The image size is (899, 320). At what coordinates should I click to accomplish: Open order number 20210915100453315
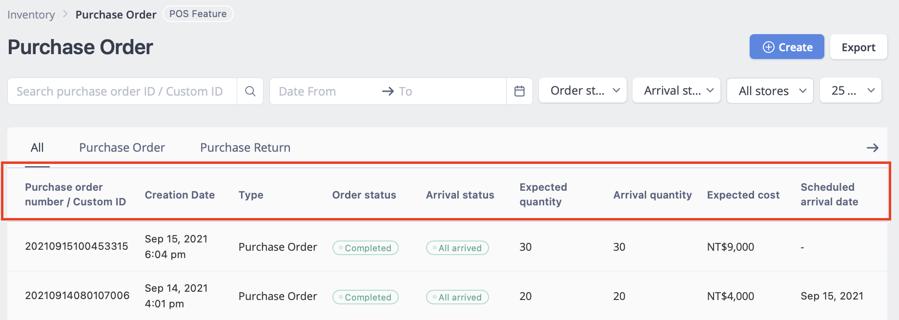(x=77, y=246)
